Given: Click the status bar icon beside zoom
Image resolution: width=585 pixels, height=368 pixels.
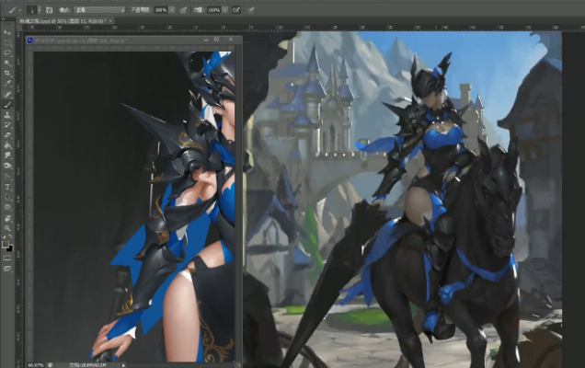Looking at the screenshot, I should click(50, 365).
